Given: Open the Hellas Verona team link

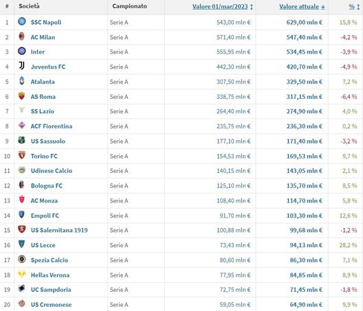Looking at the screenshot, I should (x=50, y=275).
